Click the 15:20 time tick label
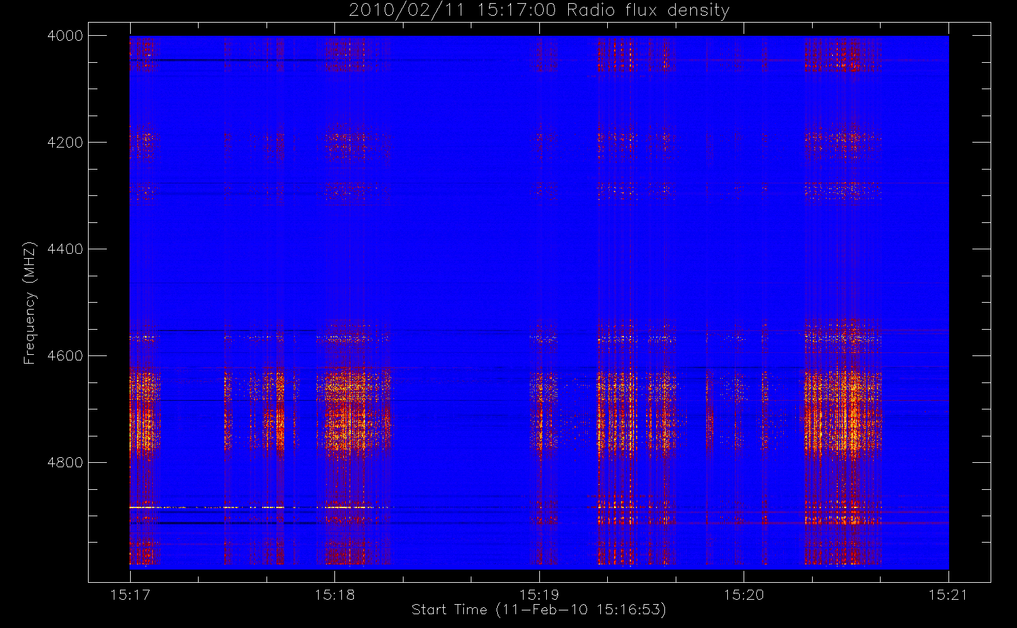Screen dimensions: 1017x628 tap(744, 595)
